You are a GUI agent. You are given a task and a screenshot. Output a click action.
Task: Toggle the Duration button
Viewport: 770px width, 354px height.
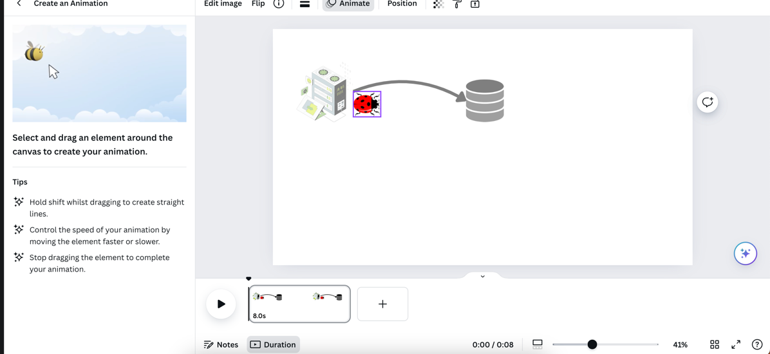click(273, 345)
